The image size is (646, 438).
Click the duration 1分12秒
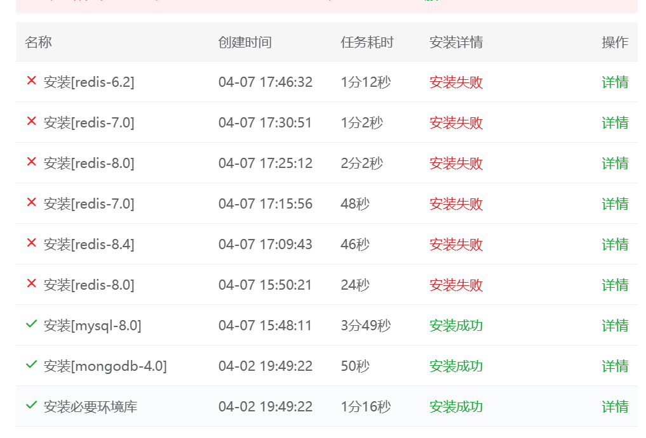(x=365, y=82)
